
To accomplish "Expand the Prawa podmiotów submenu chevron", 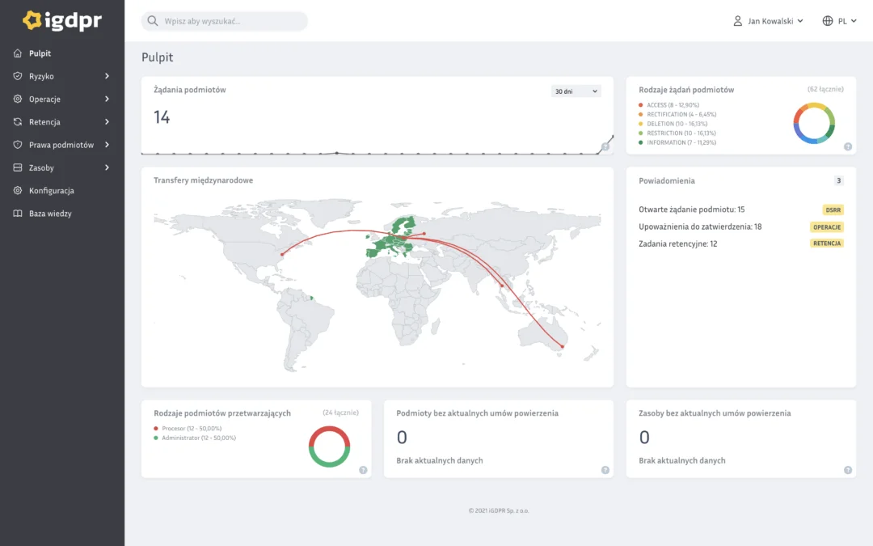I will (107, 145).
